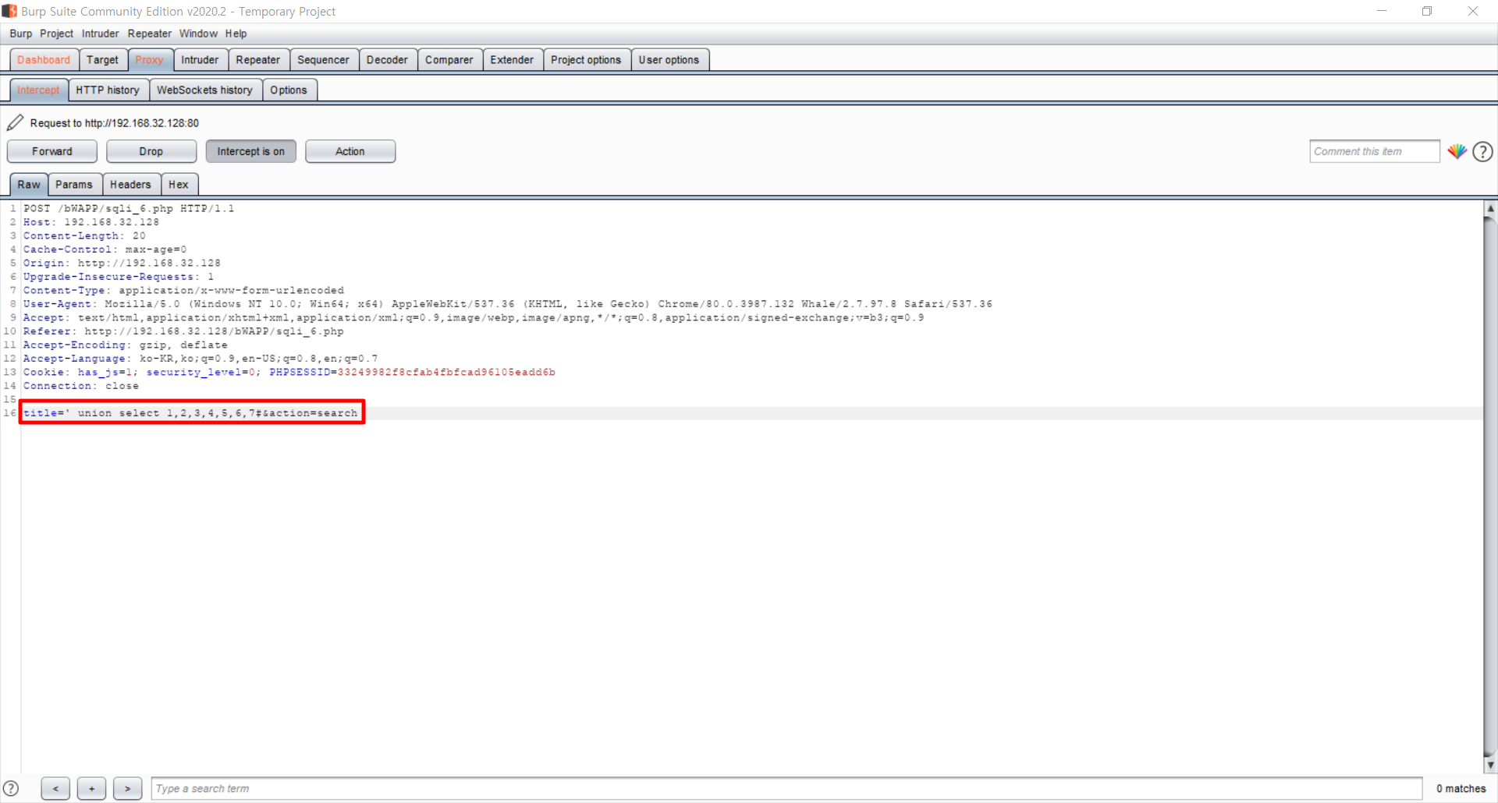Open search options plus button
Image resolution: width=1498 pixels, height=803 pixels.
91,788
